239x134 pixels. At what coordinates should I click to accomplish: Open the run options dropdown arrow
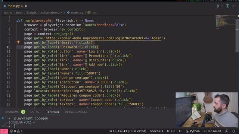pyautogui.click(x=222, y=6)
